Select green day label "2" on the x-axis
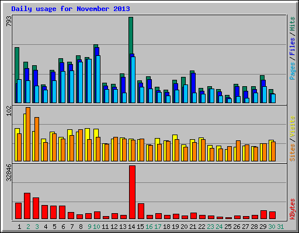Screen dimensions: 299x233 28,227
